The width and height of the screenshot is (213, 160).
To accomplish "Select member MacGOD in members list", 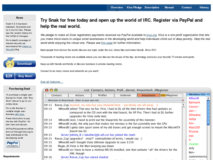I will 194,127.
